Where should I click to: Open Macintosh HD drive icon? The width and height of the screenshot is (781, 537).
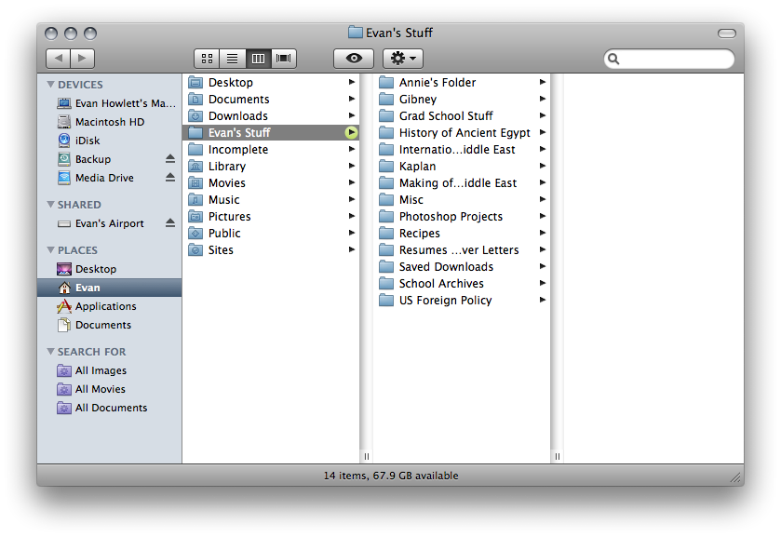pos(64,122)
